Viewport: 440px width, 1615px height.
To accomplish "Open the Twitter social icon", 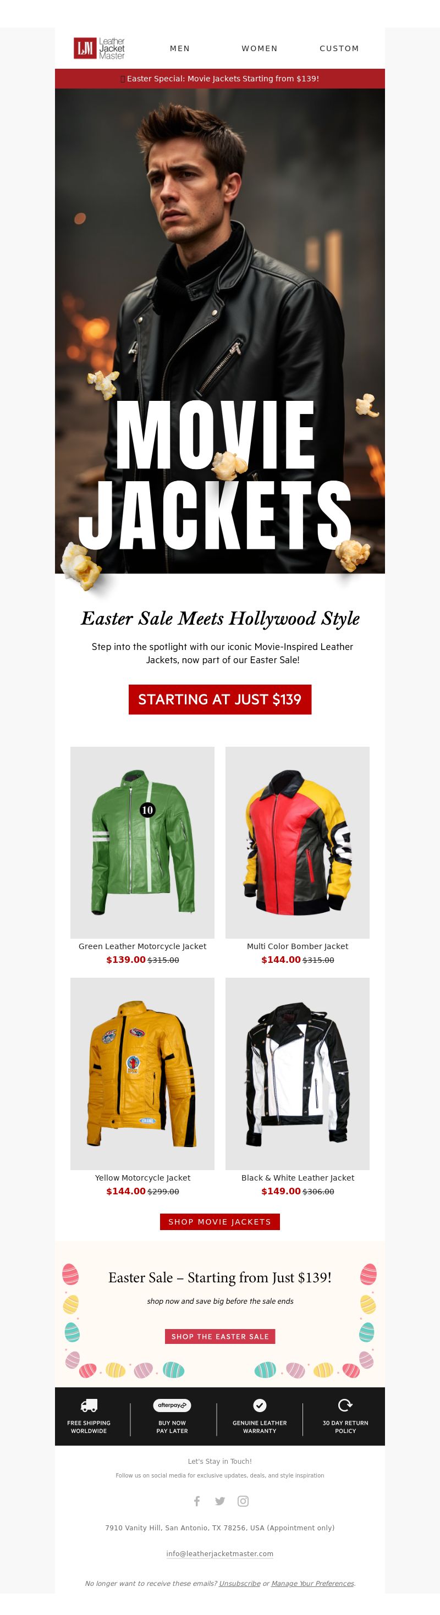I will (x=220, y=1501).
